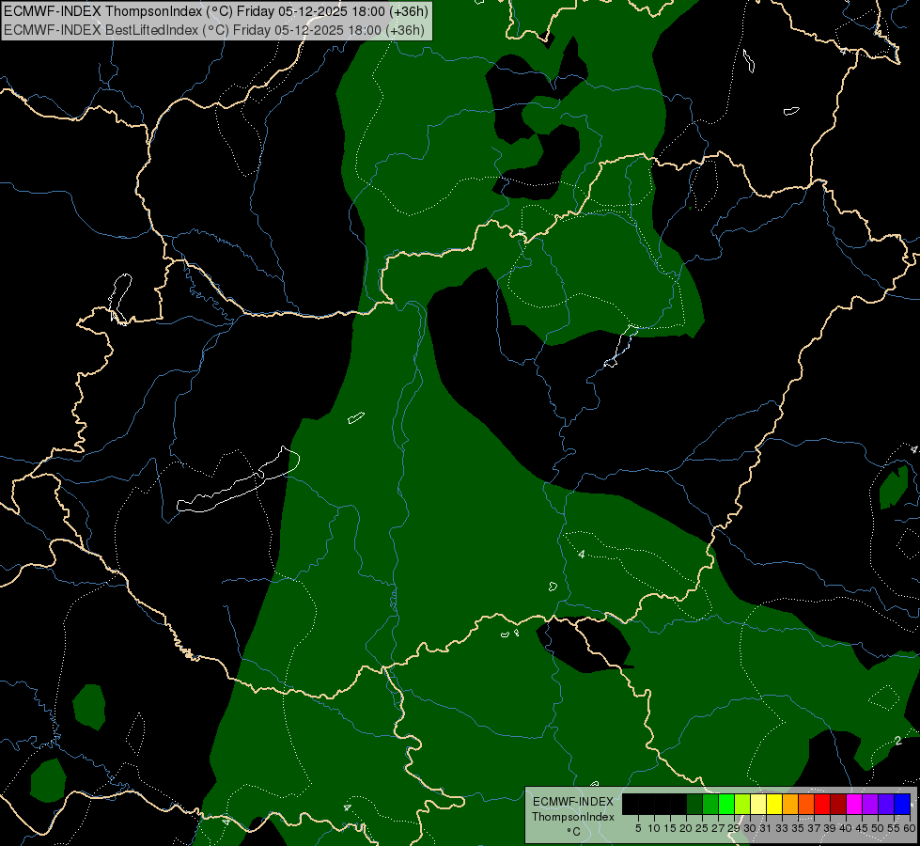Click the black swatch between 5 and 10

tap(647, 804)
